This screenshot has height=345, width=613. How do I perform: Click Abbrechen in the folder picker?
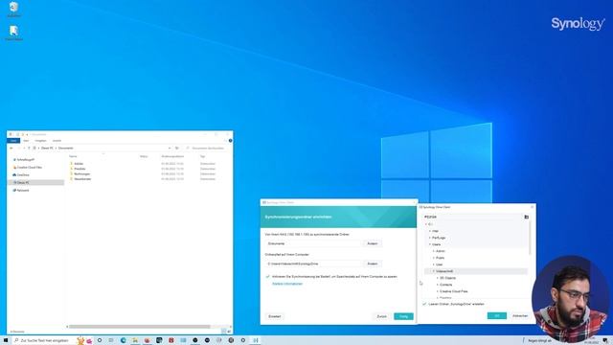pos(520,315)
